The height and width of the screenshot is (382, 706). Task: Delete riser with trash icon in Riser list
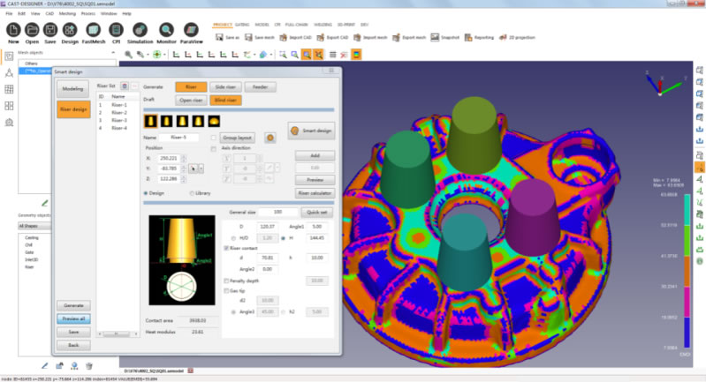[x=125, y=86]
